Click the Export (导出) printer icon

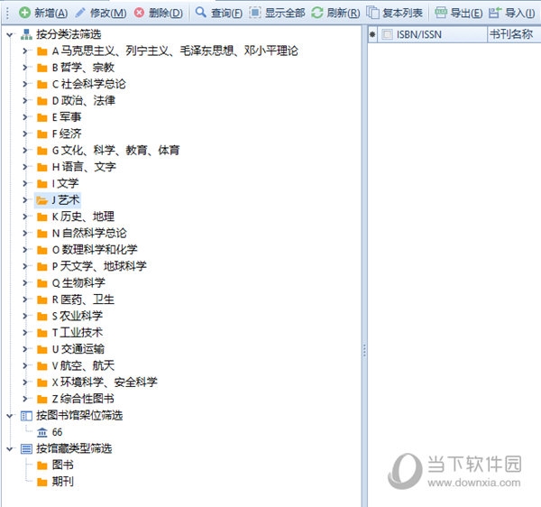coord(441,13)
